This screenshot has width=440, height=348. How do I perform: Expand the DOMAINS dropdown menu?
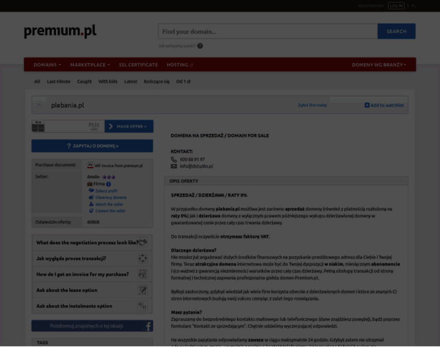point(47,64)
